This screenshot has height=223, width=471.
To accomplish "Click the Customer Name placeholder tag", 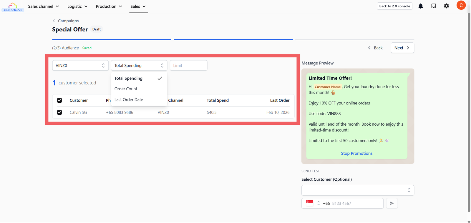I will point(328,87).
